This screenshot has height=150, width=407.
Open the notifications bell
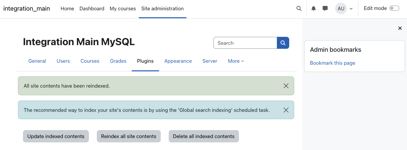(x=313, y=9)
